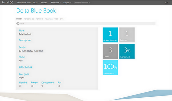Viewport: 172px width, 101px height.
Task: Click the Performance 100% tile
Action: (x=110, y=68)
